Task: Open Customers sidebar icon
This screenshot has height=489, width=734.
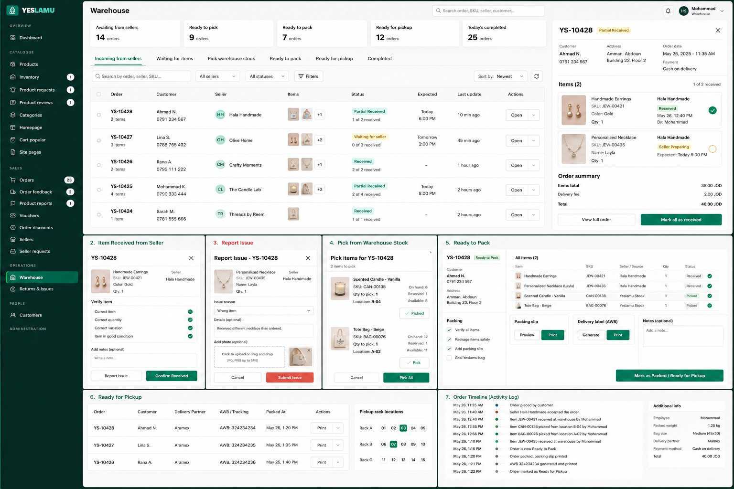Action: (x=13, y=315)
